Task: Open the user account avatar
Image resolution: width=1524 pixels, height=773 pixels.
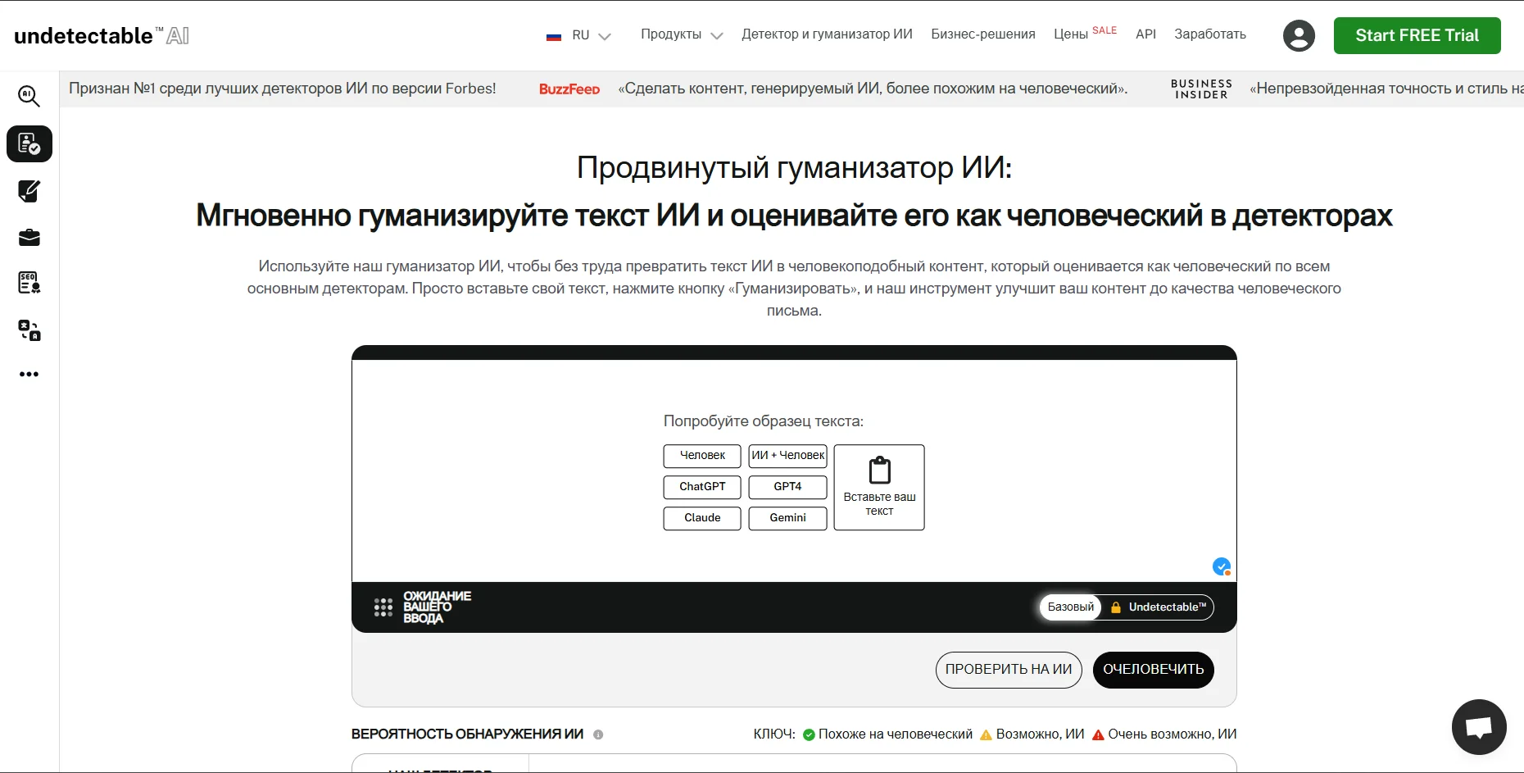Action: pos(1299,35)
